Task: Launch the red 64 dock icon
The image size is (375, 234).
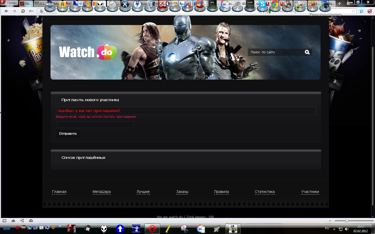Action: [x=163, y=4]
